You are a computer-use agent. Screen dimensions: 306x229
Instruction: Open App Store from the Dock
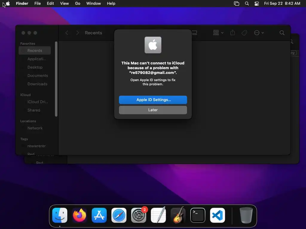[x=99, y=215]
